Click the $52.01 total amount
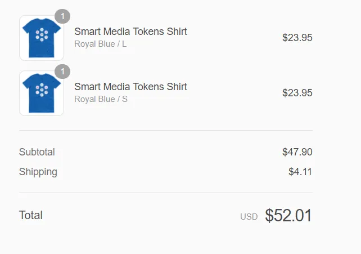 [x=288, y=215]
